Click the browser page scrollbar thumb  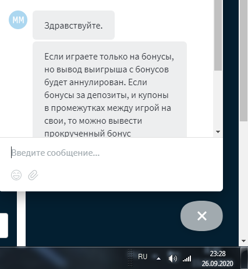click(x=243, y=60)
